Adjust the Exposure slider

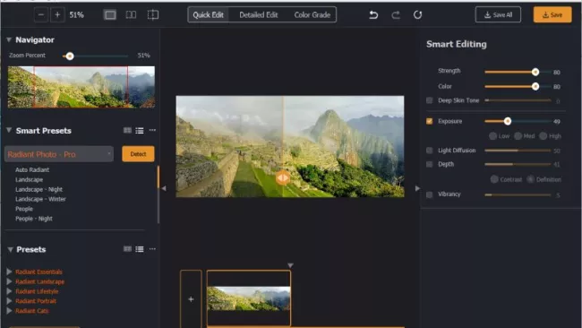(x=518, y=121)
